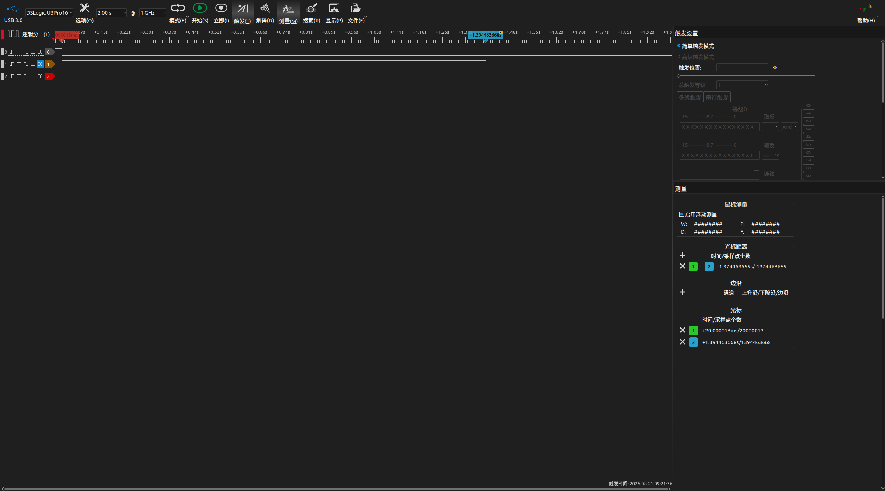This screenshot has height=491, width=885.
Task: Select trigger stage tab 3
Action: point(808,129)
